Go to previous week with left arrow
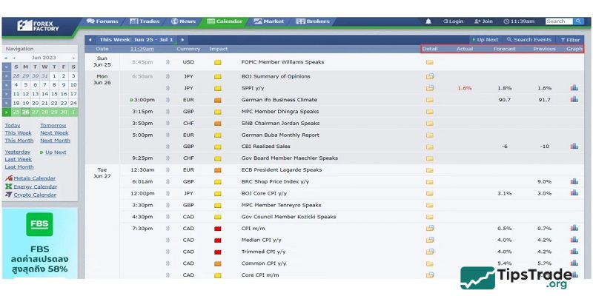The height and width of the screenshot is (296, 593). pyautogui.click(x=90, y=39)
